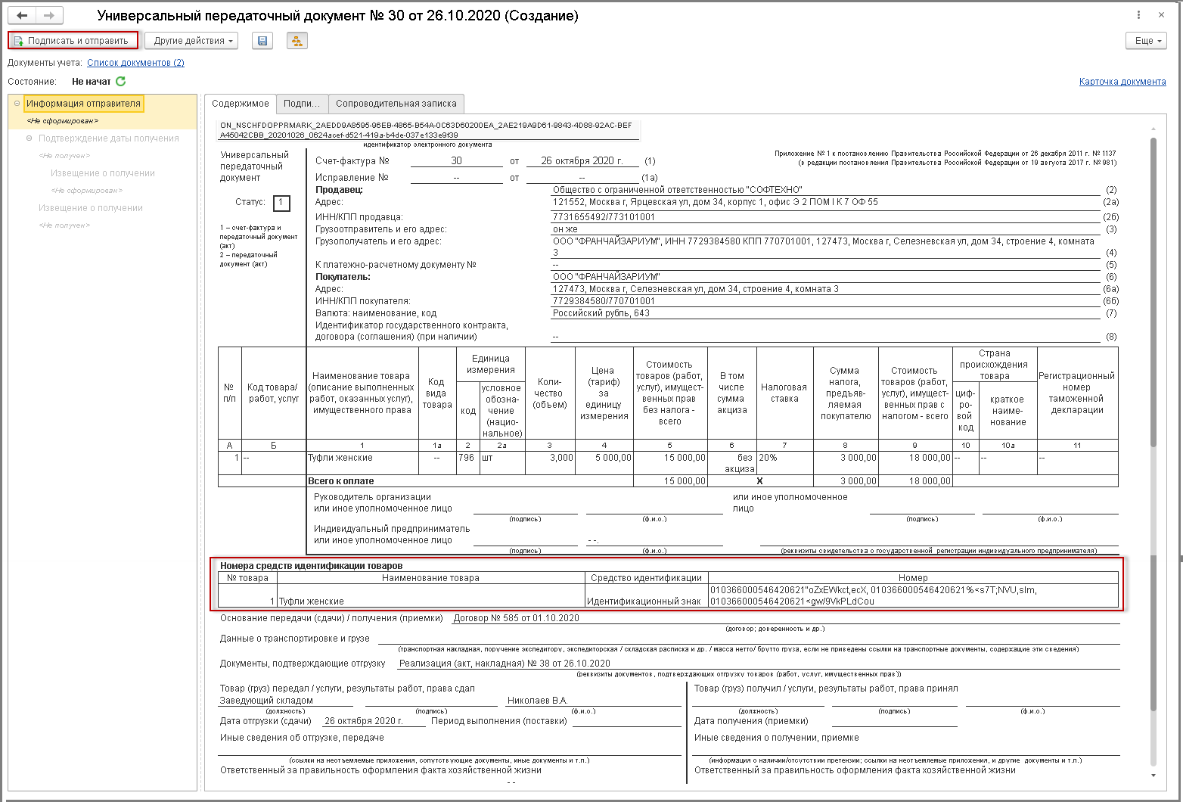
Task: Open Другие действия dropdown
Action: click(191, 41)
